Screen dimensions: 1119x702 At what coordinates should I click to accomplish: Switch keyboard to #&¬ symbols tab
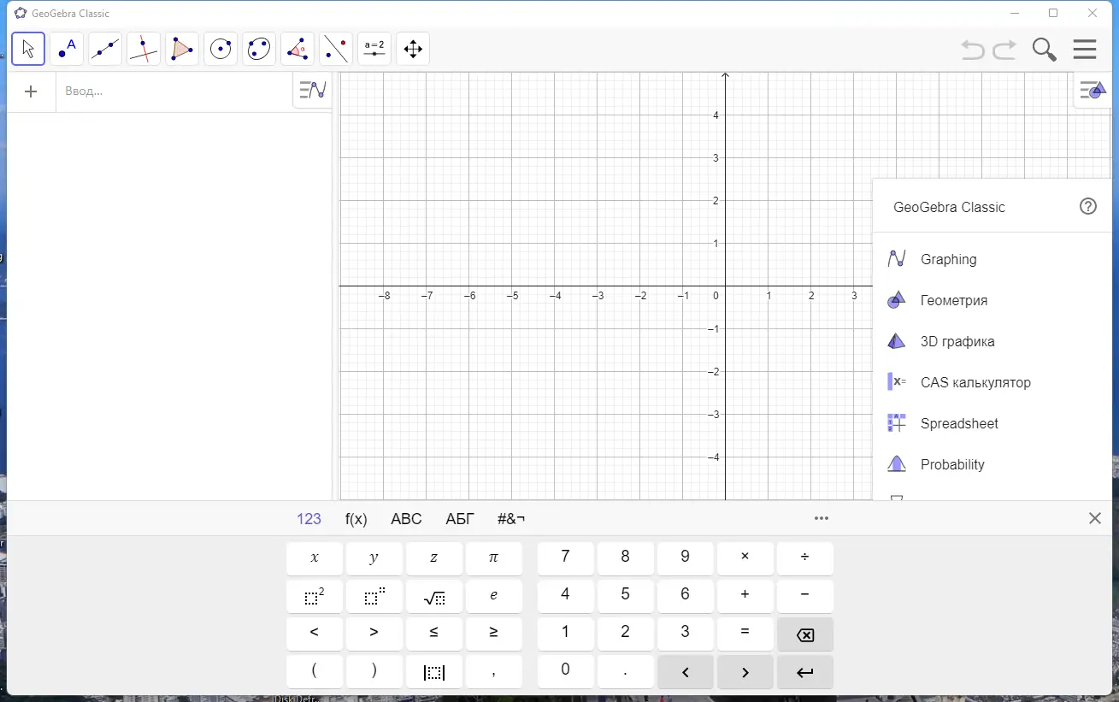[511, 518]
